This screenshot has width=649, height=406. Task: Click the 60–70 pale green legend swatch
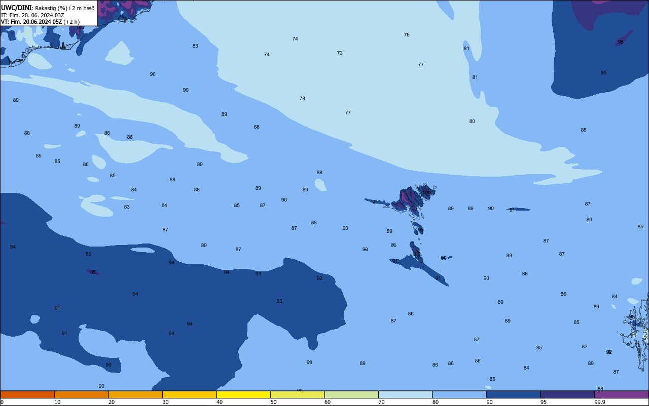click(x=351, y=394)
